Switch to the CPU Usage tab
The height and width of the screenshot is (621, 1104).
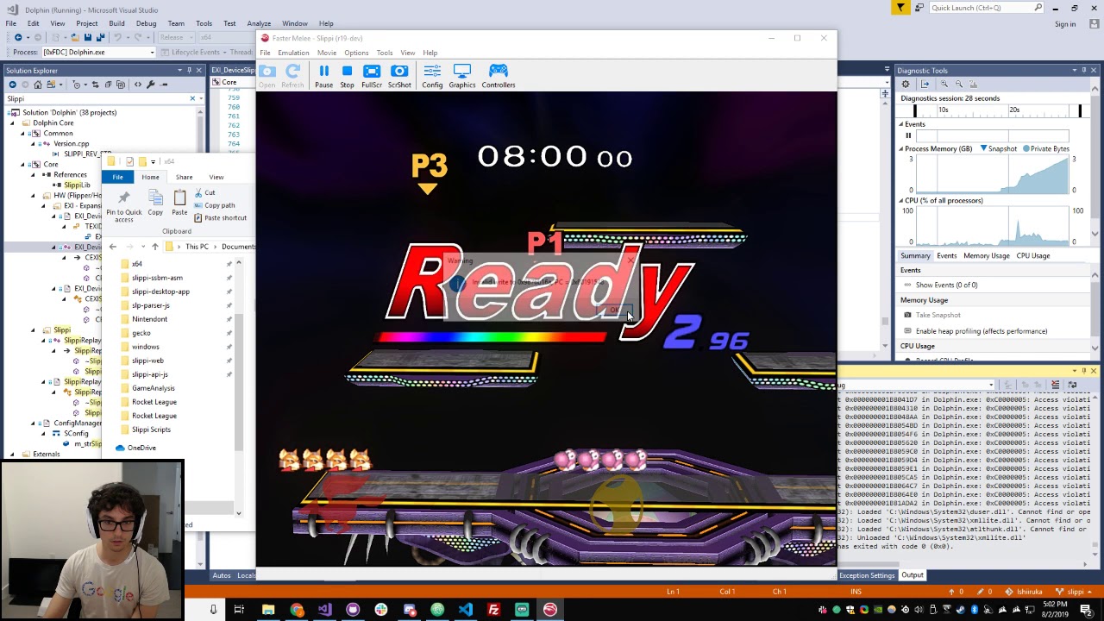pos(1033,255)
